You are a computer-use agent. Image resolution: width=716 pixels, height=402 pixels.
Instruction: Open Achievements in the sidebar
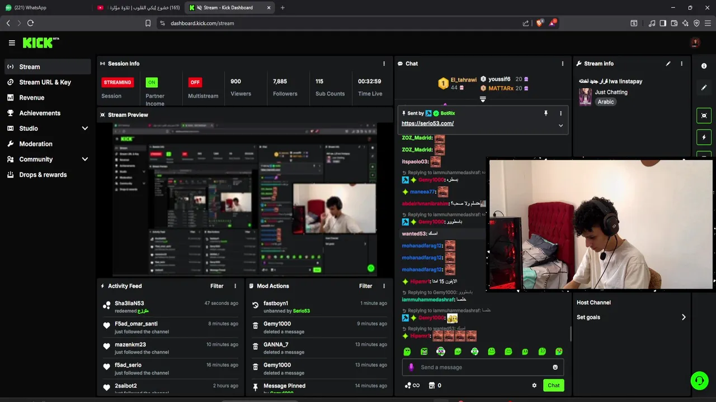48,113
